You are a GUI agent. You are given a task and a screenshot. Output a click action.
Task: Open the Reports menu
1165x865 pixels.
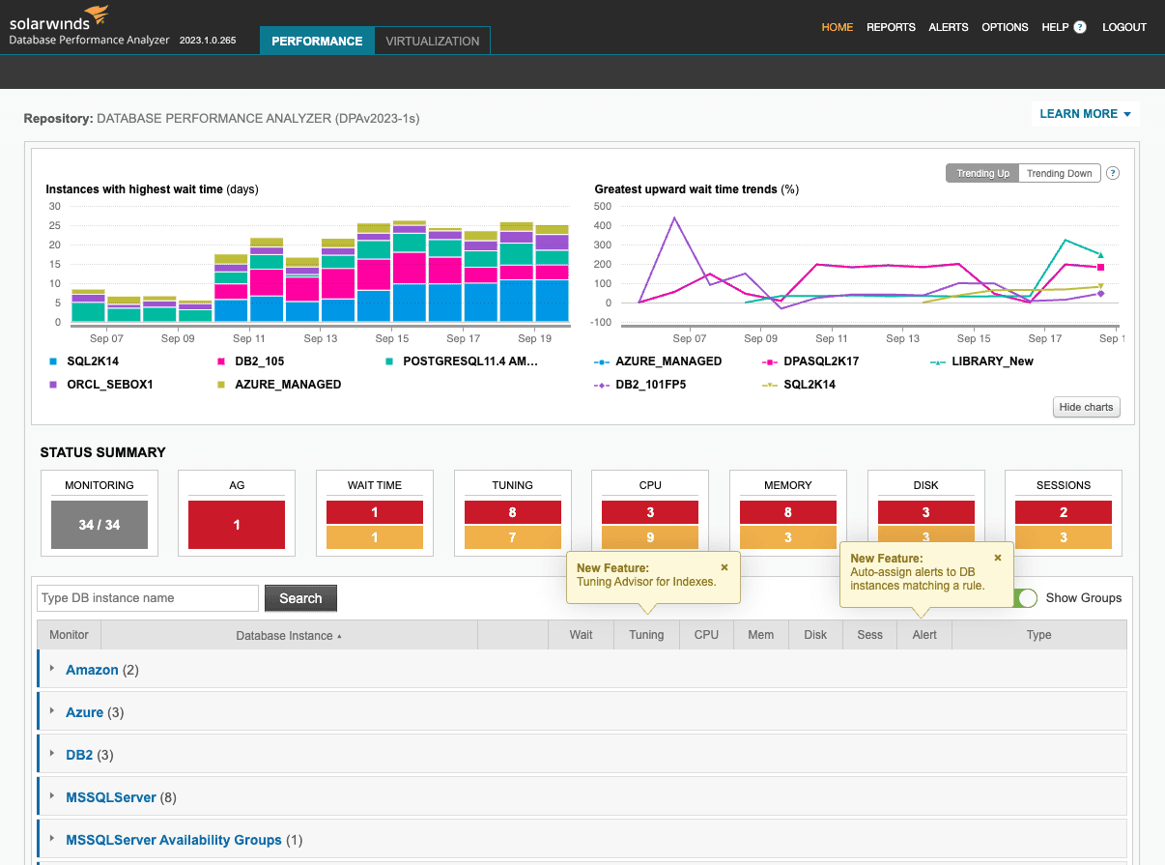[x=891, y=27]
